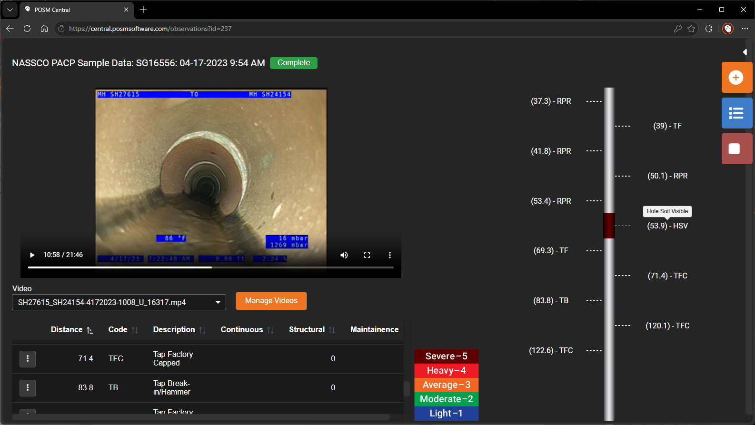This screenshot has height=425, width=755.
Task: Click the Complete status badge
Action: 294,63
